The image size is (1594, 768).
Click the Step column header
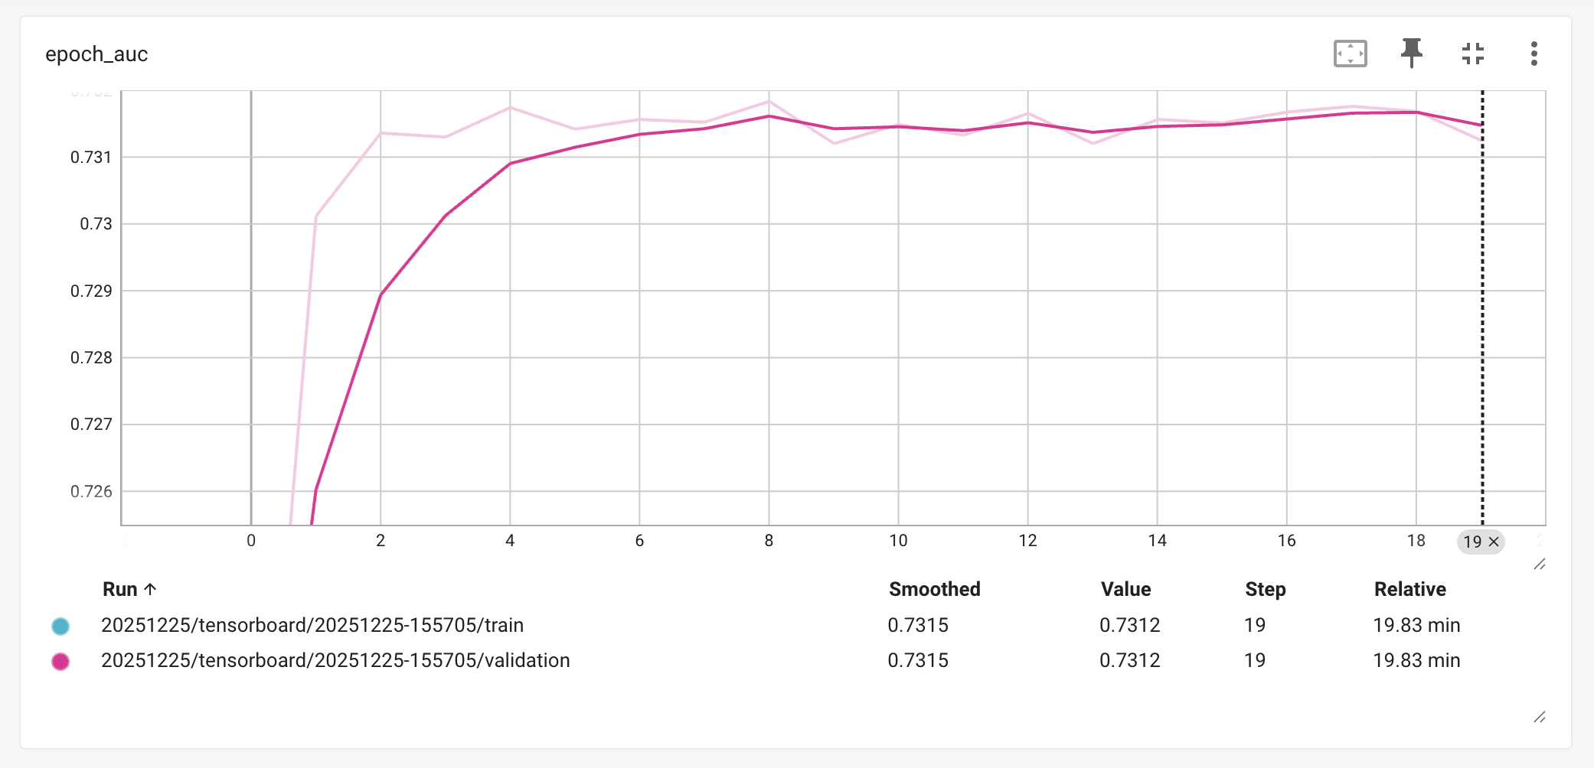click(x=1265, y=589)
